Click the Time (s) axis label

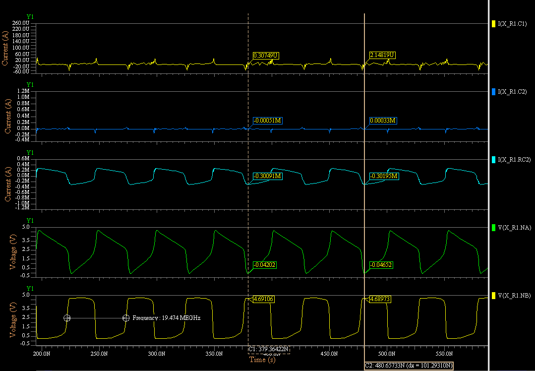(263, 360)
